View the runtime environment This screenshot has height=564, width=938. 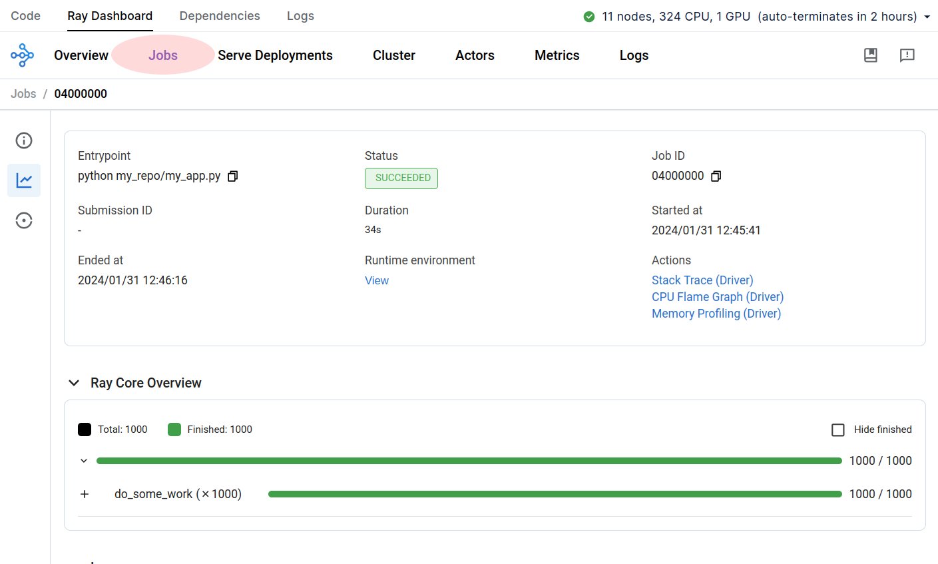pyautogui.click(x=377, y=280)
